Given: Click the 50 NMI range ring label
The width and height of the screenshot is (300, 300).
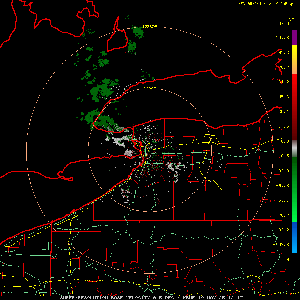Looking at the screenshot, I should pyautogui.click(x=150, y=88).
